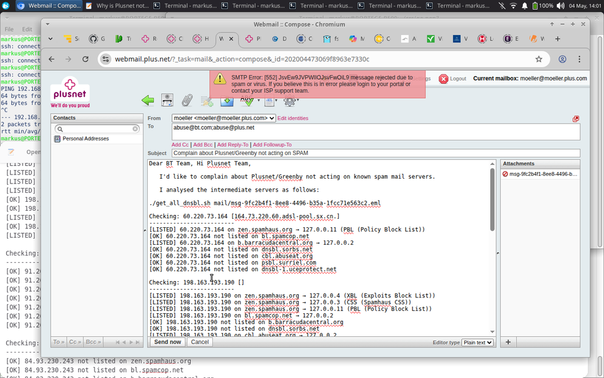
Task: Switch to 'Why is Plusnet not...' taskbar window
Action: (117, 6)
